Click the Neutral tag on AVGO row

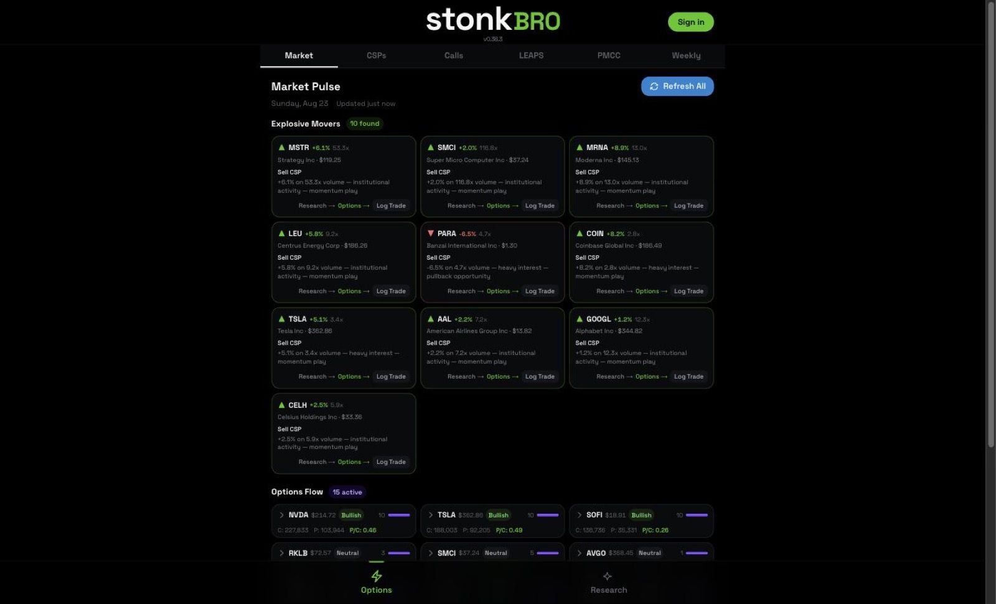(x=649, y=553)
